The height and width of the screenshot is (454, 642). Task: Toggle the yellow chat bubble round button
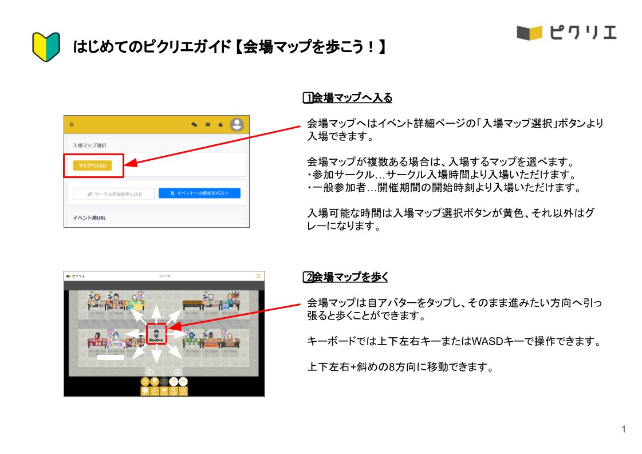155,381
